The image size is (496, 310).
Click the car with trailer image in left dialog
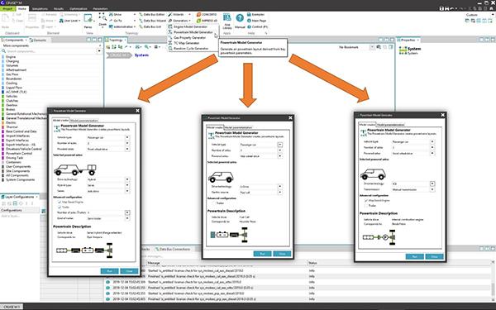75,169
